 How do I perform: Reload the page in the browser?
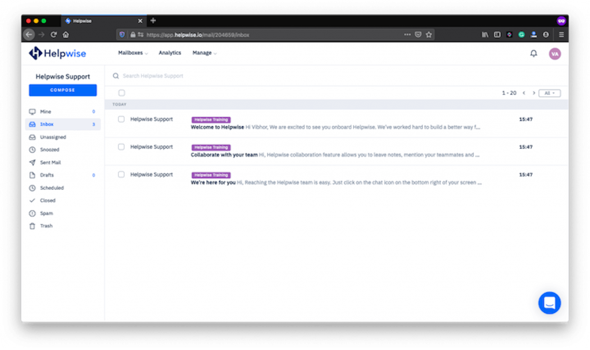coord(53,35)
